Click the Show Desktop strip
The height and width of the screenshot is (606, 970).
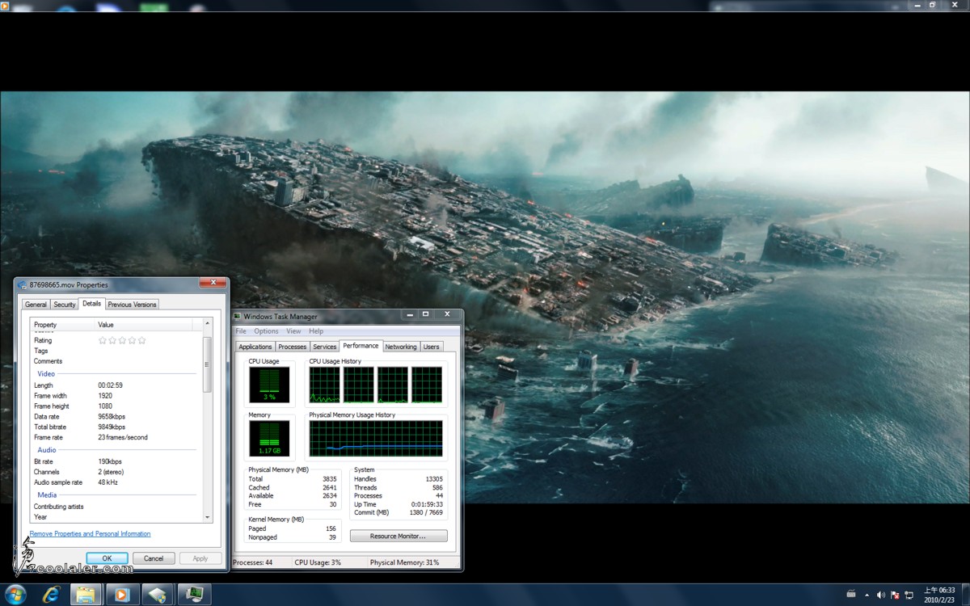(x=965, y=595)
